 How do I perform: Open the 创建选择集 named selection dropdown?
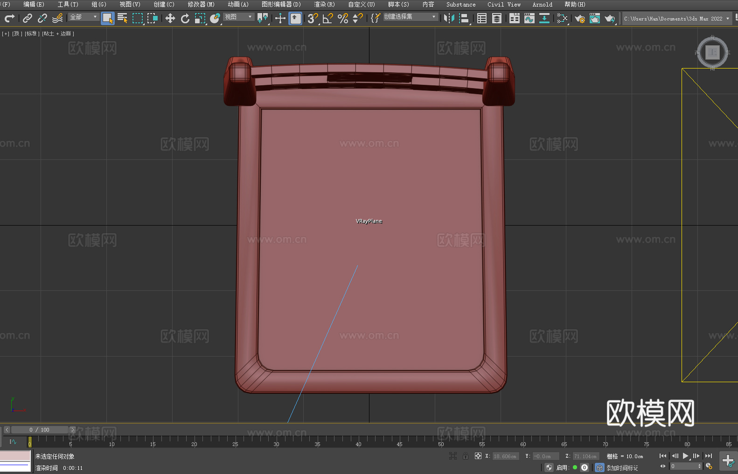point(411,17)
